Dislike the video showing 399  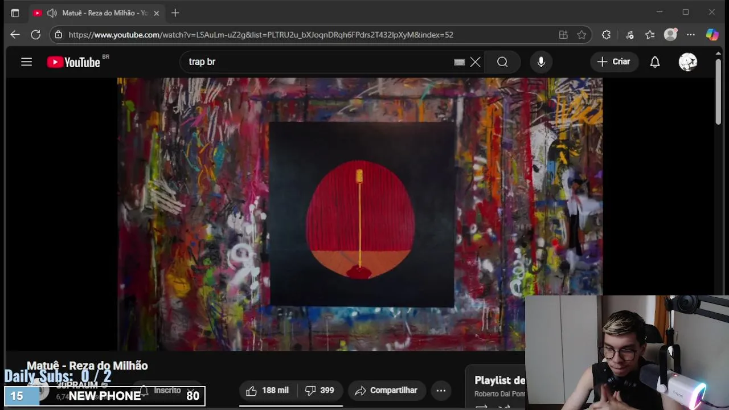pos(320,391)
